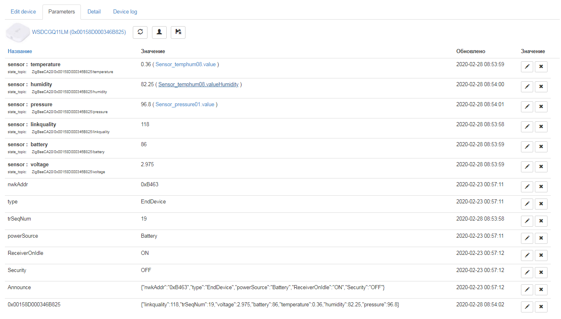Edit the sensor linkquality parameter
561x319 pixels.
point(527,127)
